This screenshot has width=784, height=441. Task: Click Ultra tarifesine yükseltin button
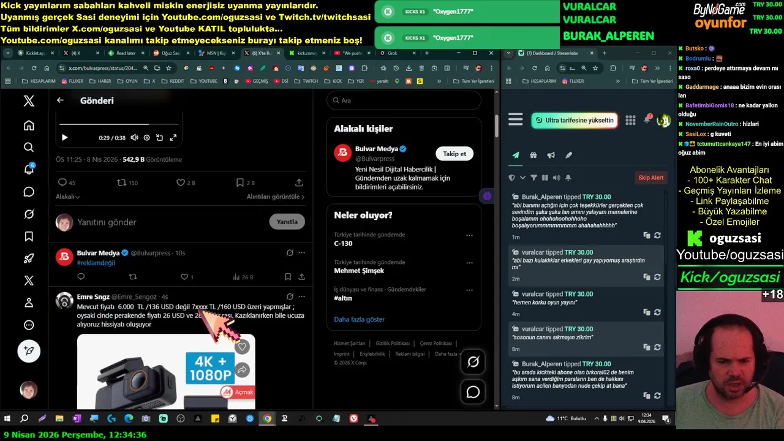pyautogui.click(x=574, y=120)
